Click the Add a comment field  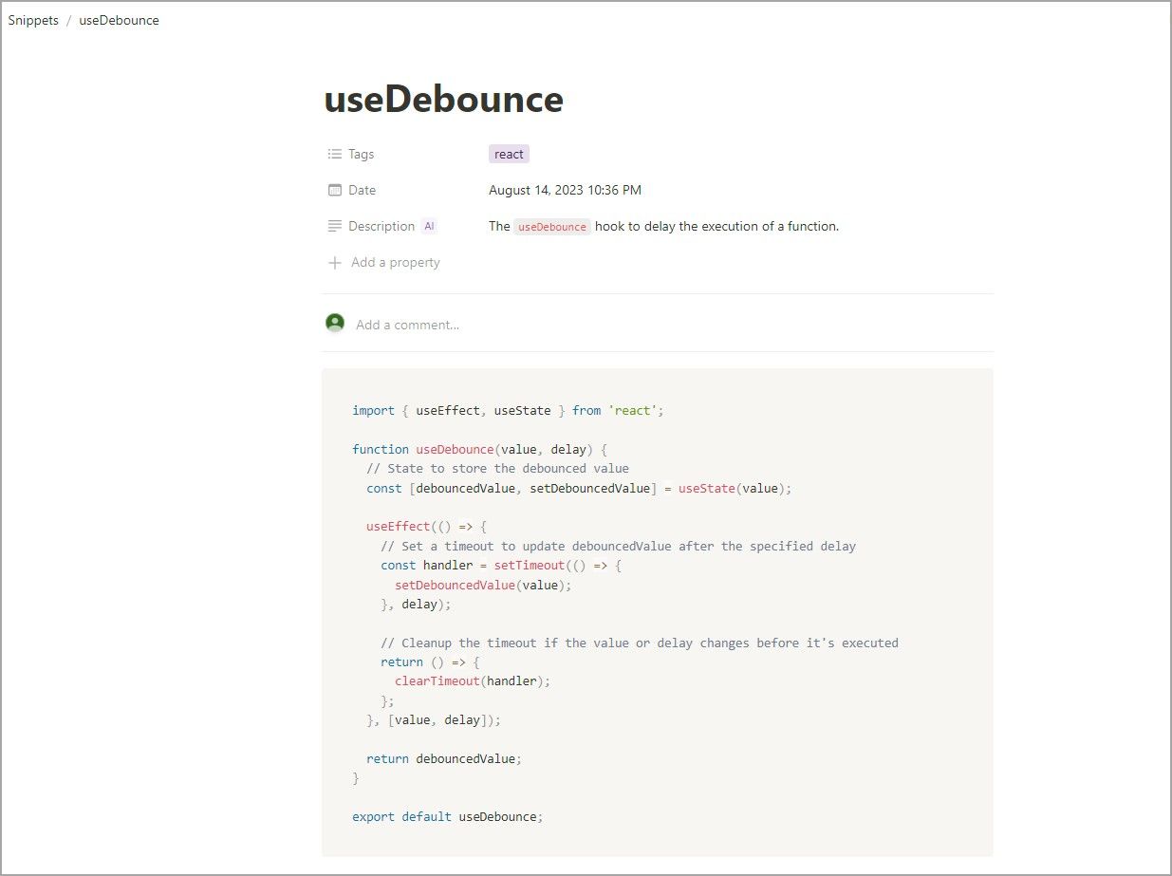point(408,324)
